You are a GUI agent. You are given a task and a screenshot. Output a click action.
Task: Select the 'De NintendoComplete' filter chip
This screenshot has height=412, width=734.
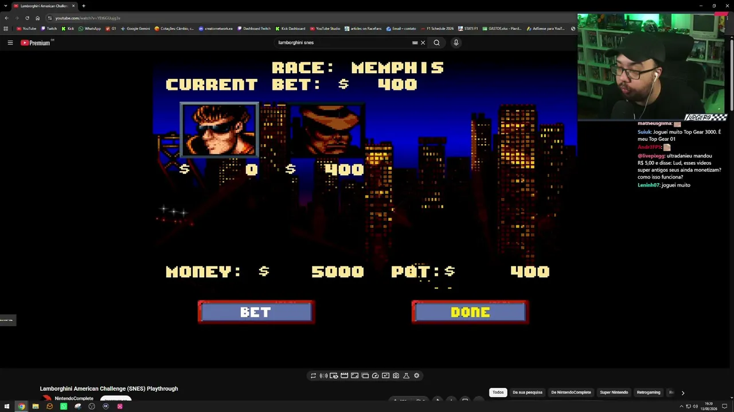(x=571, y=393)
